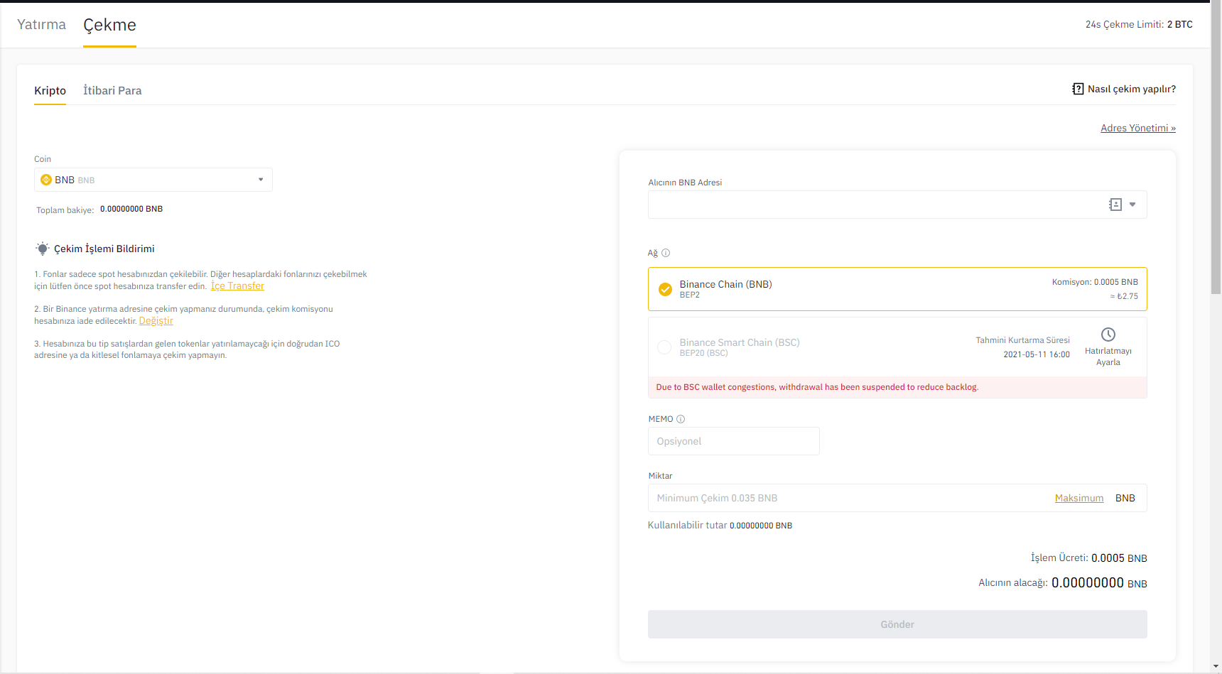Switch to the Yatırma tab
Screen dimensions: 1222x674
pyautogui.click(x=41, y=25)
